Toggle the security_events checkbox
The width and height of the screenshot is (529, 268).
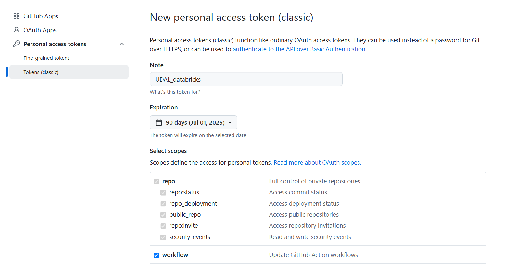[163, 237]
